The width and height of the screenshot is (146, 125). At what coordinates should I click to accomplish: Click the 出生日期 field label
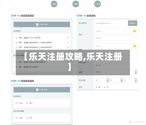coord(82,80)
